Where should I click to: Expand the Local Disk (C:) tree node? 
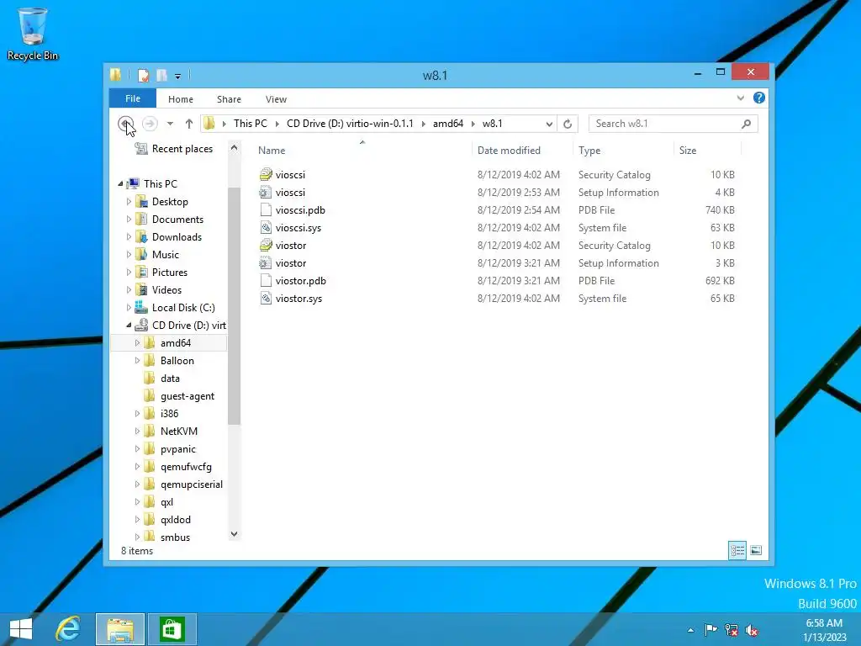(x=129, y=308)
